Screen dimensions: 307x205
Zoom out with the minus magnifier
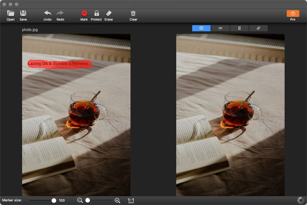tap(80, 200)
